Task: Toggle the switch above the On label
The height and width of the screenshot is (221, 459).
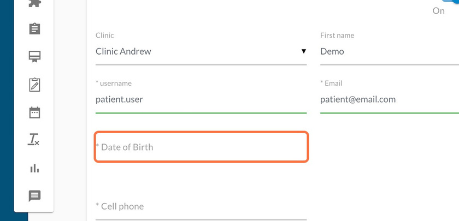Action: [451, 1]
